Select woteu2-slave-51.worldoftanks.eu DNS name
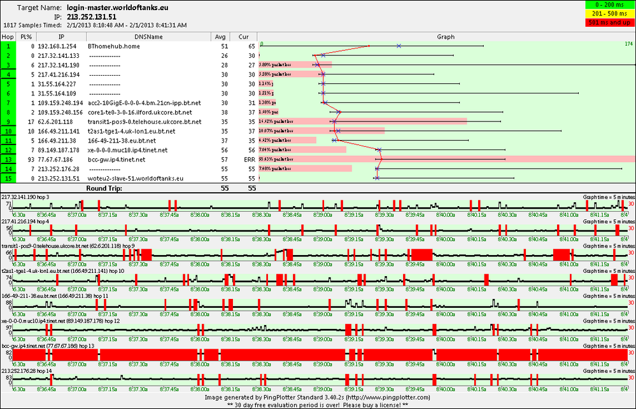This screenshot has width=636, height=409. click(136, 178)
